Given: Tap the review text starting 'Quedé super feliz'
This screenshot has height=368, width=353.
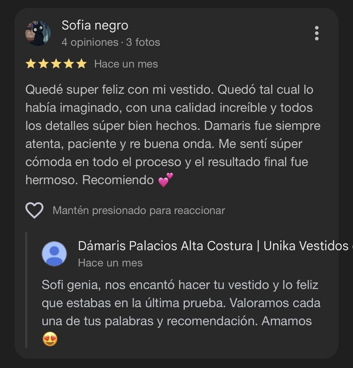Looking at the screenshot, I should 173,135.
